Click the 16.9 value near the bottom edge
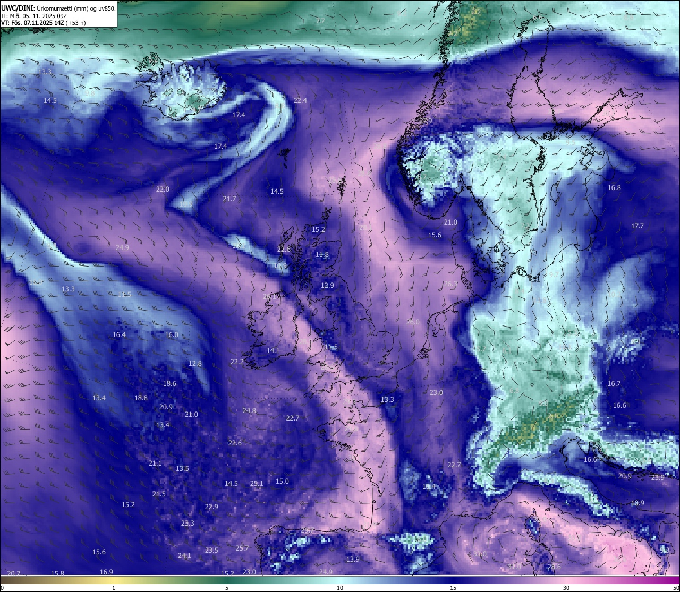This screenshot has width=680, height=592. pos(106,572)
